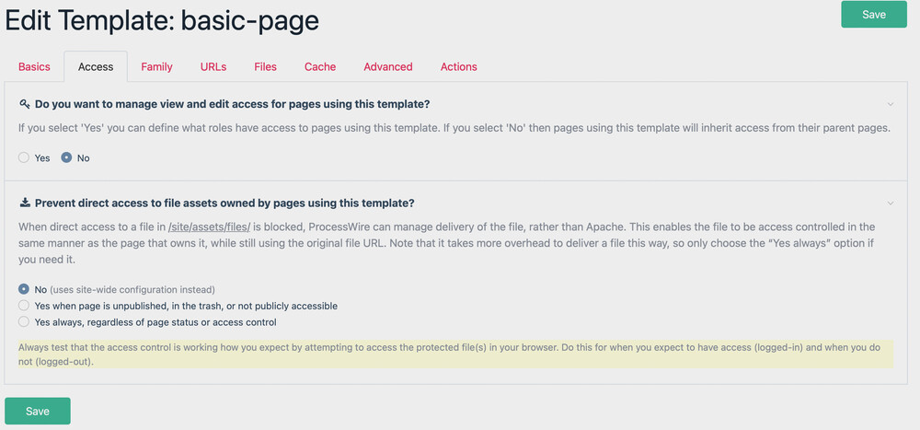Open the Basics tab
Screen dimensions: 920x430
click(35, 66)
